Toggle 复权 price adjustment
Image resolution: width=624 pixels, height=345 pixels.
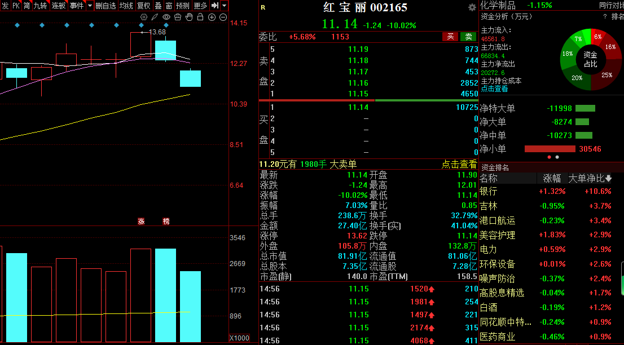click(144, 6)
